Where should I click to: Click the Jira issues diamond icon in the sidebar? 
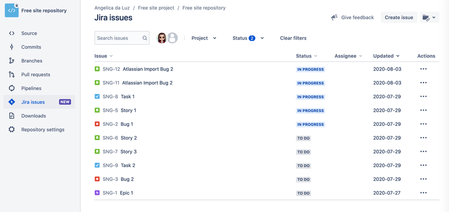(11, 102)
